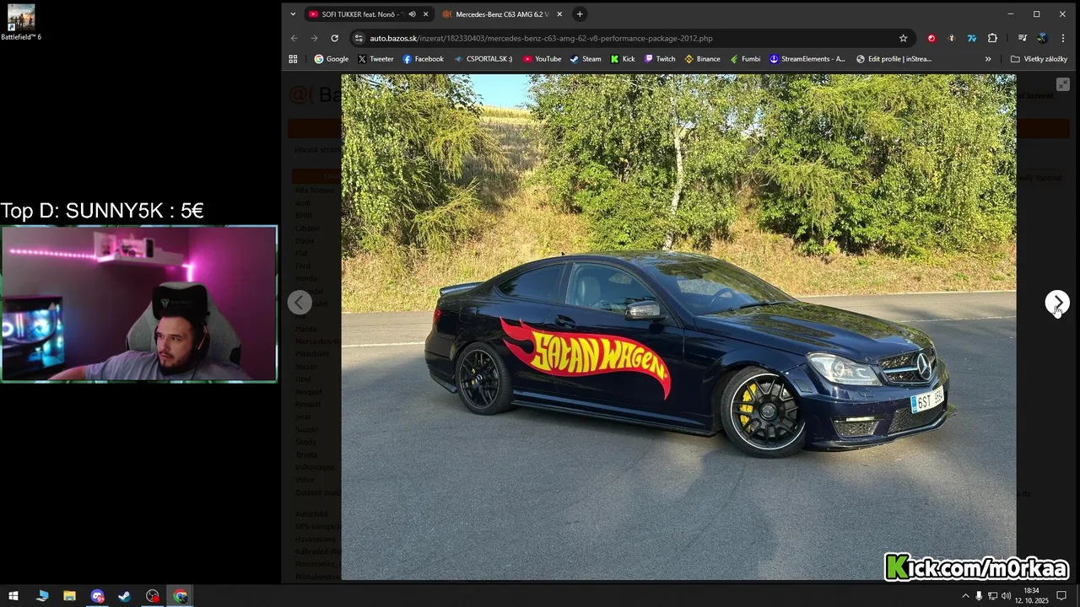The height and width of the screenshot is (607, 1080).
Task: Go to previous photo with left arrow
Action: point(300,303)
